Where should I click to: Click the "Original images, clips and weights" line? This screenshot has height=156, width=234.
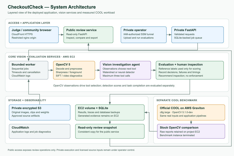(30, 112)
